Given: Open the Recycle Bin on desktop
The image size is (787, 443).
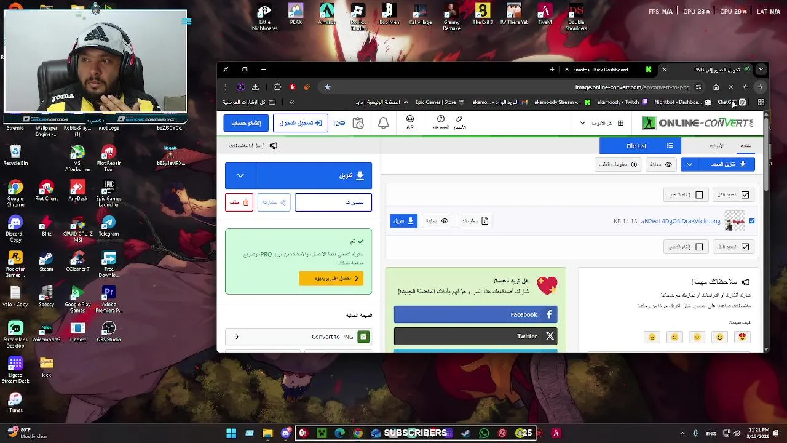Looking at the screenshot, I should (15, 156).
